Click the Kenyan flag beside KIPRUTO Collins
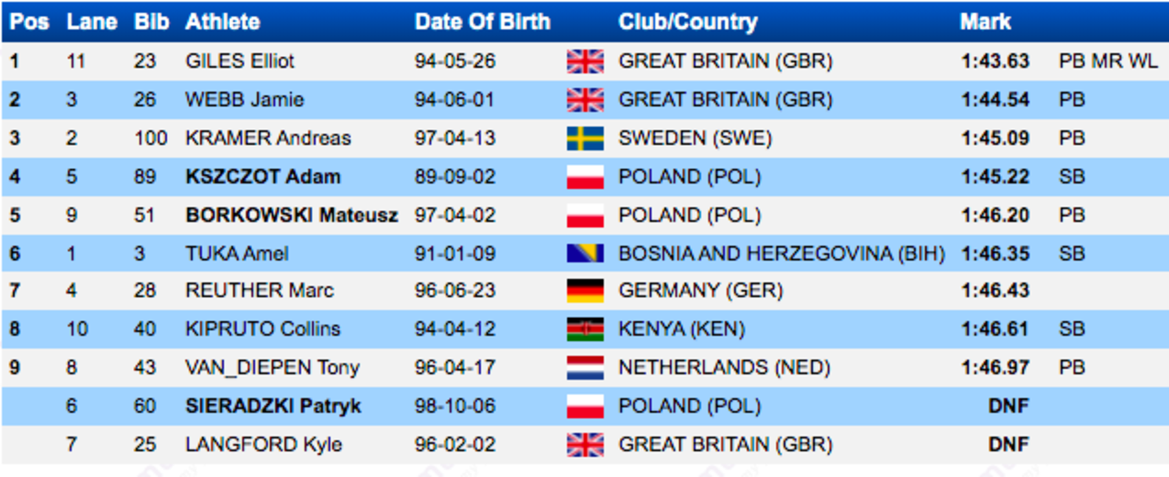The image size is (1169, 477). click(x=585, y=329)
